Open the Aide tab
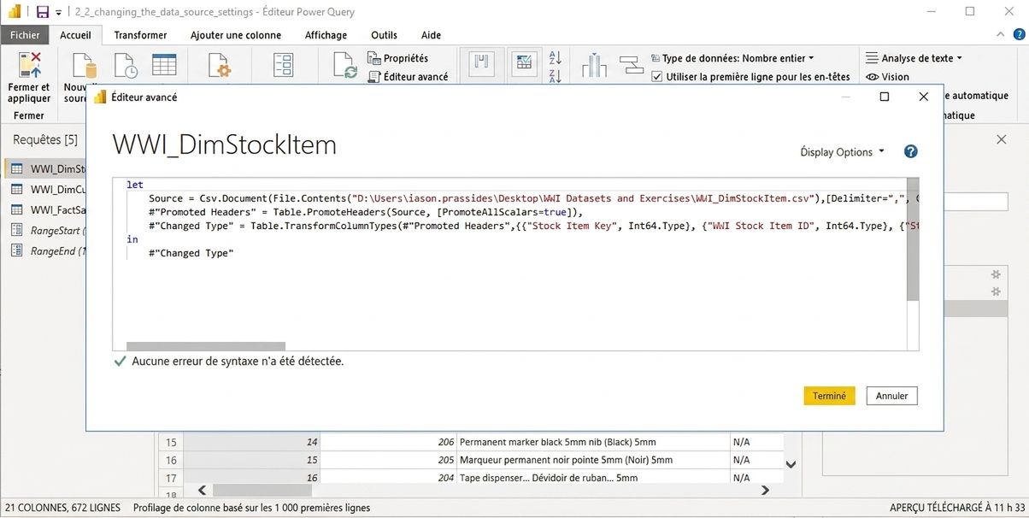Viewport: 1029px width, 518px height. (x=431, y=35)
